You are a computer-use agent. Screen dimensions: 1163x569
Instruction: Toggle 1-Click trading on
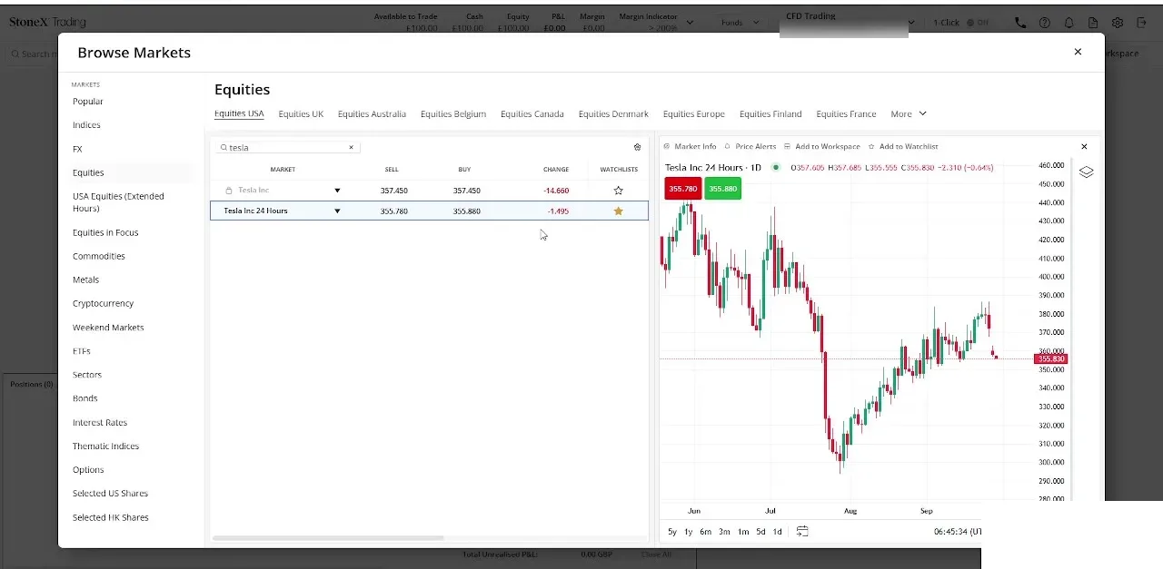977,23
